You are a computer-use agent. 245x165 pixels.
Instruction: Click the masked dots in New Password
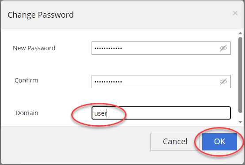[x=108, y=48]
